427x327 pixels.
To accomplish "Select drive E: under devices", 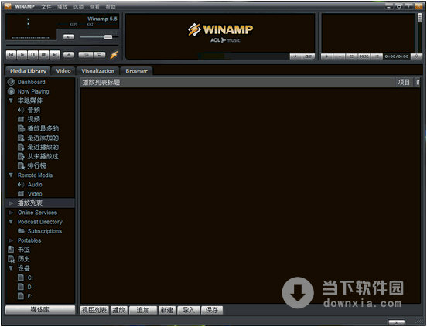I will (x=30, y=296).
